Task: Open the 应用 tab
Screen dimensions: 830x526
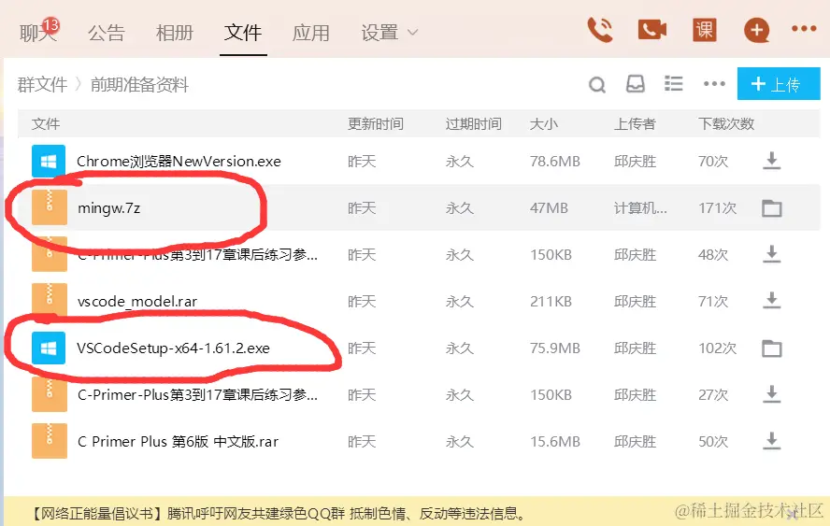Action: tap(311, 33)
